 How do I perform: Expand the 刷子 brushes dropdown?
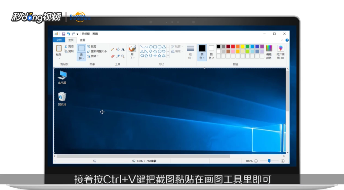tap(132, 56)
